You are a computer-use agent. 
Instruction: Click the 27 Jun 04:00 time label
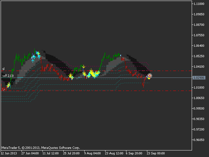[30, 153]
